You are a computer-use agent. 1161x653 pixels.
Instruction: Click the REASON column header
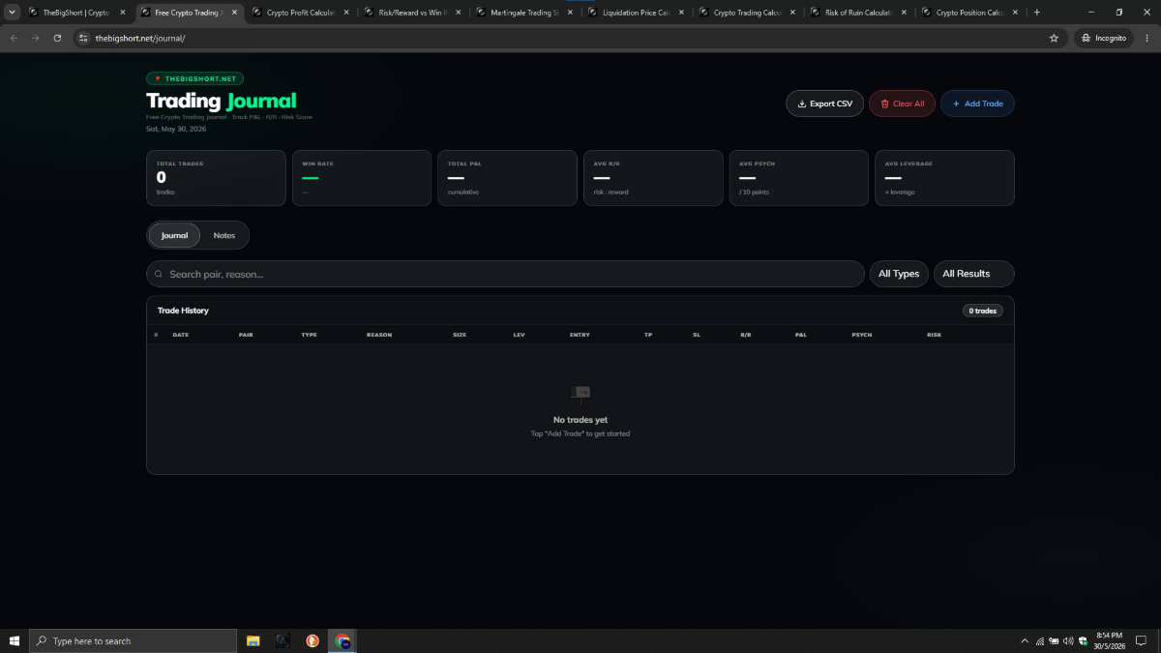pyautogui.click(x=379, y=335)
